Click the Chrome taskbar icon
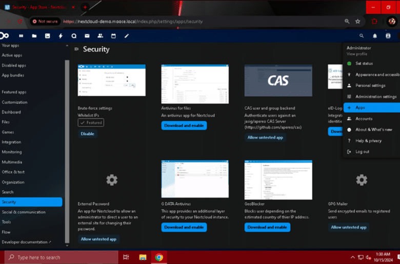 158,257
